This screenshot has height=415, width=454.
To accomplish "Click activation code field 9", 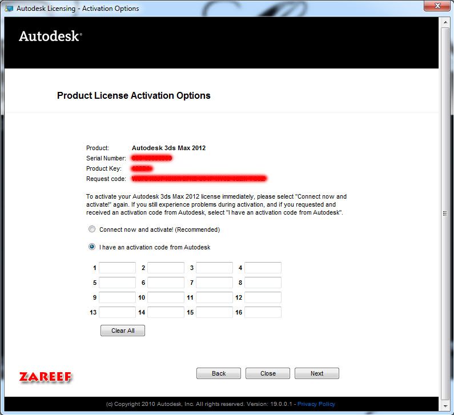I will click(117, 297).
